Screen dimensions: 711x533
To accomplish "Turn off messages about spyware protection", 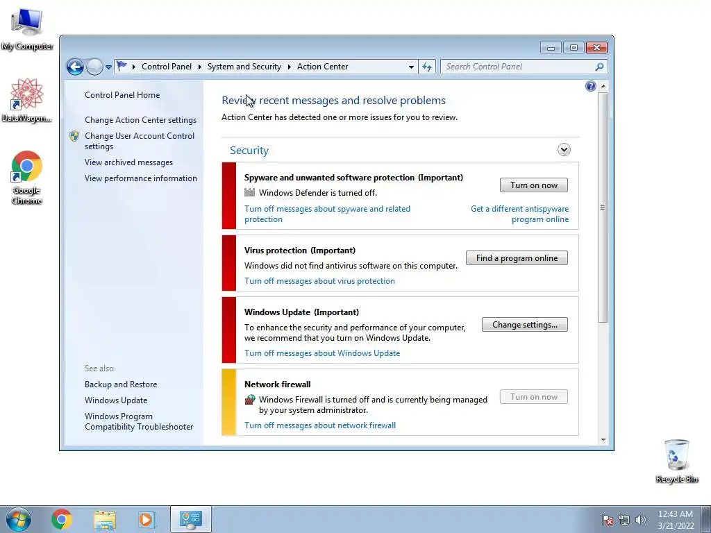I will pyautogui.click(x=327, y=214).
